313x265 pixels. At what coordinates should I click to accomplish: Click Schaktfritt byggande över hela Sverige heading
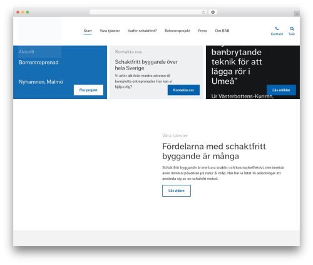[146, 65]
